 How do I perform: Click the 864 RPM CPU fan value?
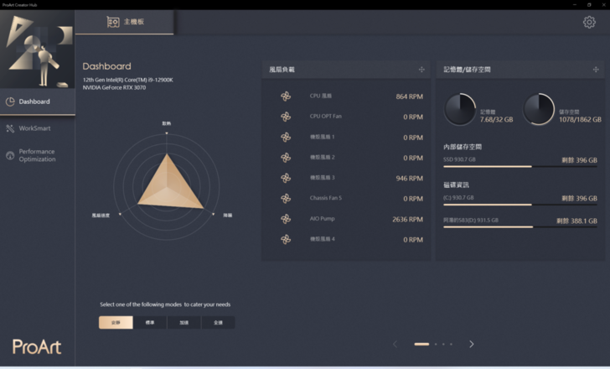click(409, 96)
